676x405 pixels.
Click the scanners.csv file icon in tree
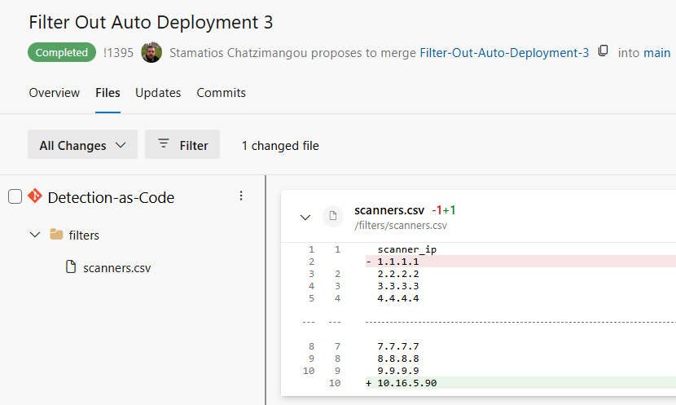71,266
